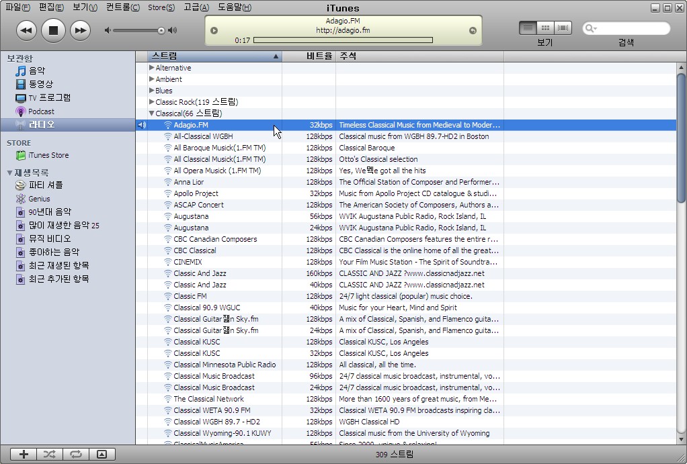Click the low-volume speaker icon
Viewport: 687px width, 464px height.
click(x=108, y=30)
